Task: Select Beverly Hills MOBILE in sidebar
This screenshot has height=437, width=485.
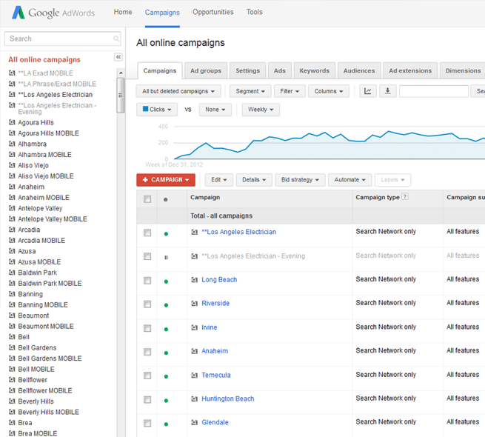Action: [49, 412]
